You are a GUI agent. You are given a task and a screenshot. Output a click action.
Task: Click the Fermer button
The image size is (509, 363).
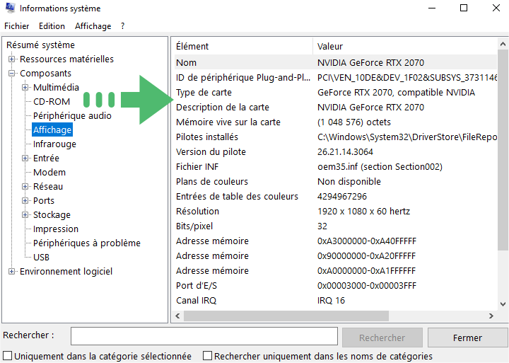point(467,338)
